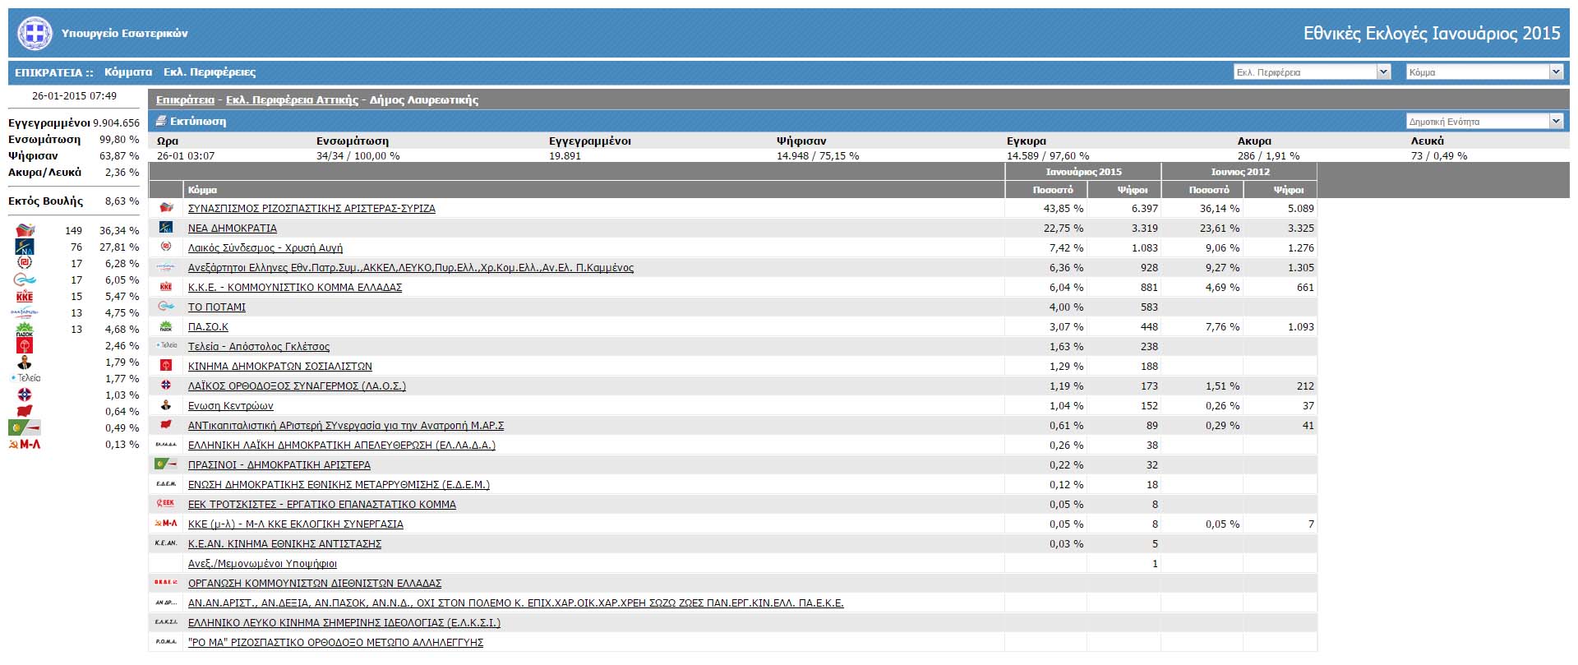Image resolution: width=1578 pixels, height=665 pixels.
Task: Open the Κ.Κ.Ε. party link
Action: pyautogui.click(x=295, y=288)
